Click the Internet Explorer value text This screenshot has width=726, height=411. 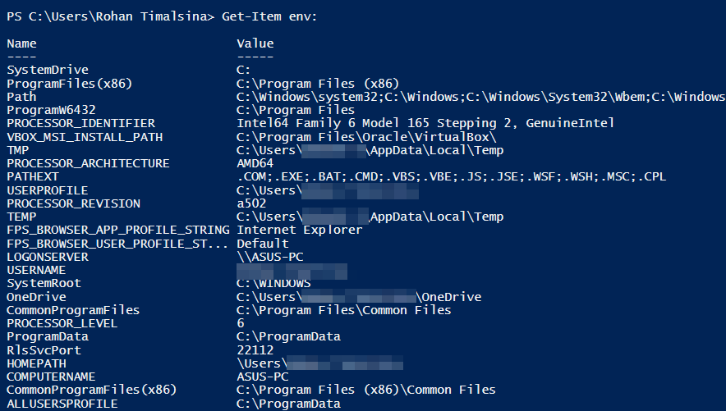click(x=300, y=230)
